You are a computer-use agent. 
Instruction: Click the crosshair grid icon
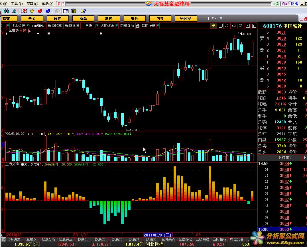coord(221,26)
